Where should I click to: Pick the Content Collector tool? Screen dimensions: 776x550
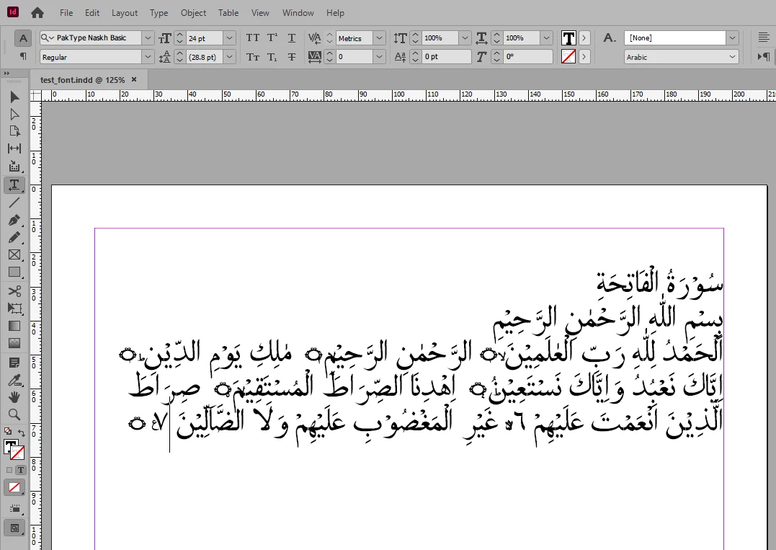14,167
